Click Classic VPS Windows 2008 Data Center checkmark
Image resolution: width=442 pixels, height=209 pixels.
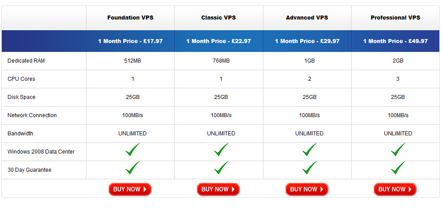[x=221, y=150]
